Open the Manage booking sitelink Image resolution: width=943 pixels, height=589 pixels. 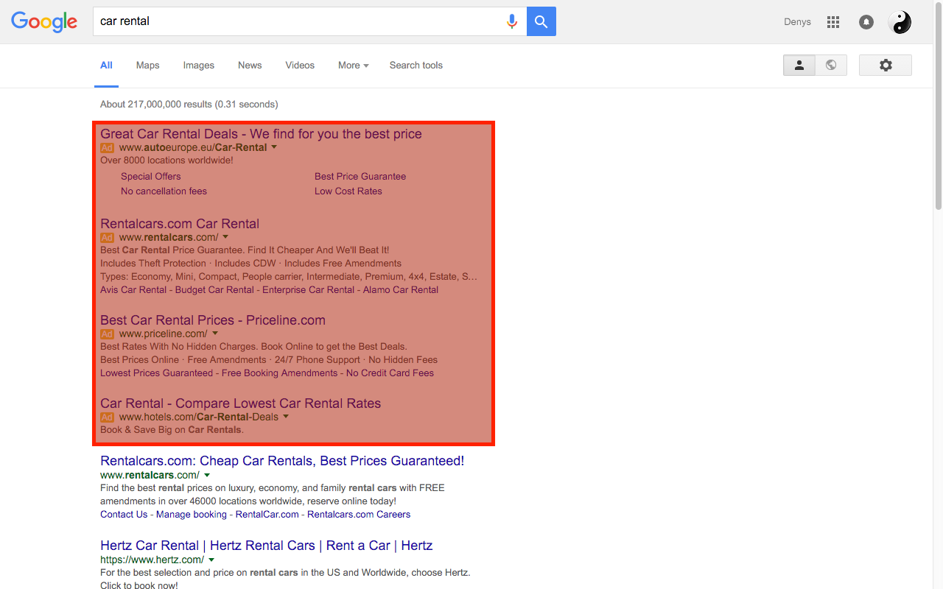[192, 515]
